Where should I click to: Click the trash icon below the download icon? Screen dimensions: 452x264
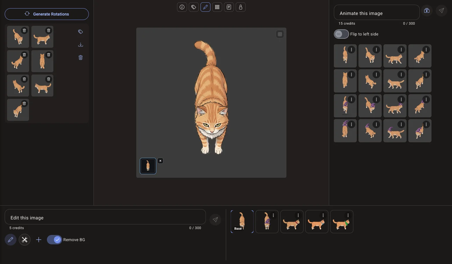coord(81,57)
